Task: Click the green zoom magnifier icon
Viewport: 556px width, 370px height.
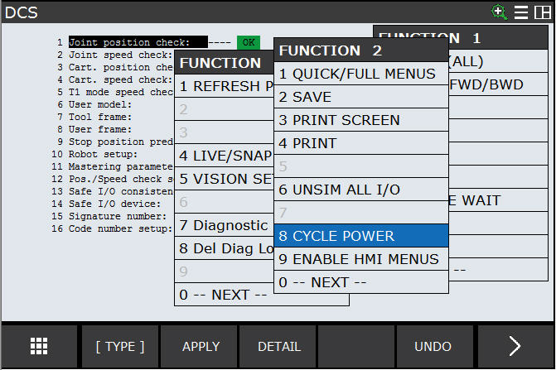Action: point(499,12)
